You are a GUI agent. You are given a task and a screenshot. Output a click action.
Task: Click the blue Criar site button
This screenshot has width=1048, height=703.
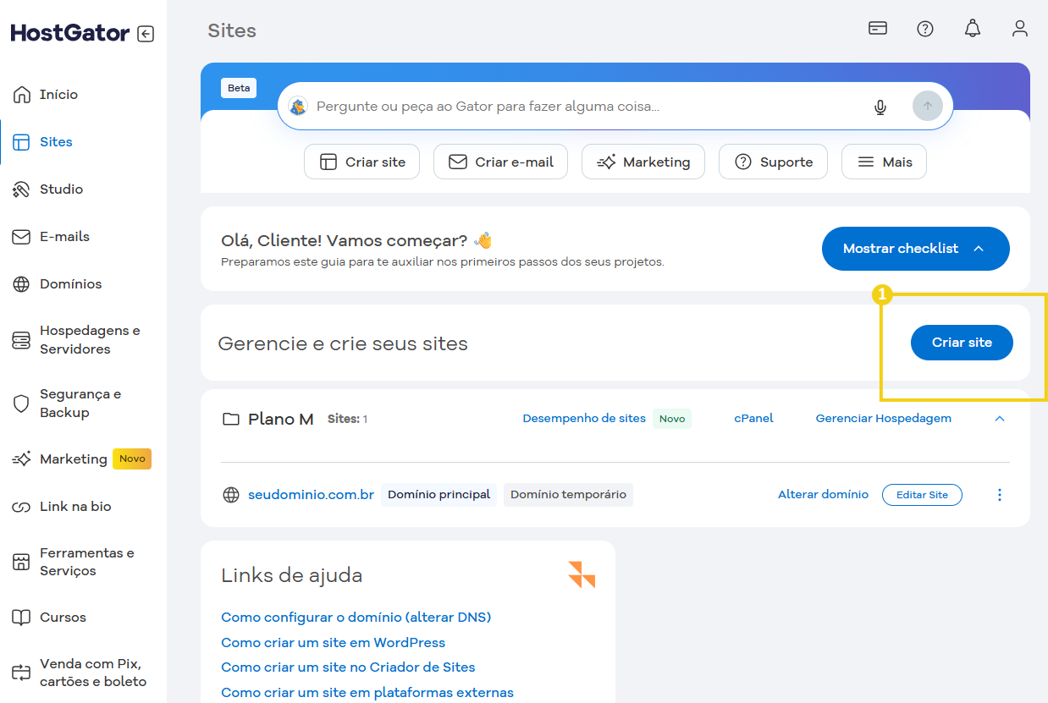click(962, 343)
